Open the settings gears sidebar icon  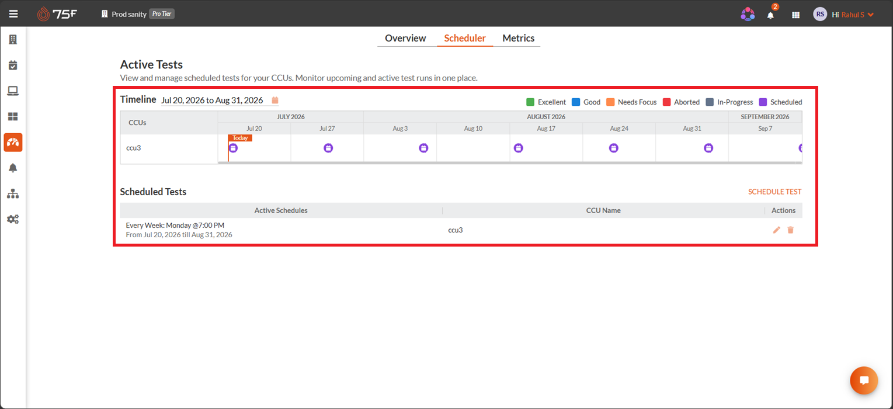coord(13,219)
